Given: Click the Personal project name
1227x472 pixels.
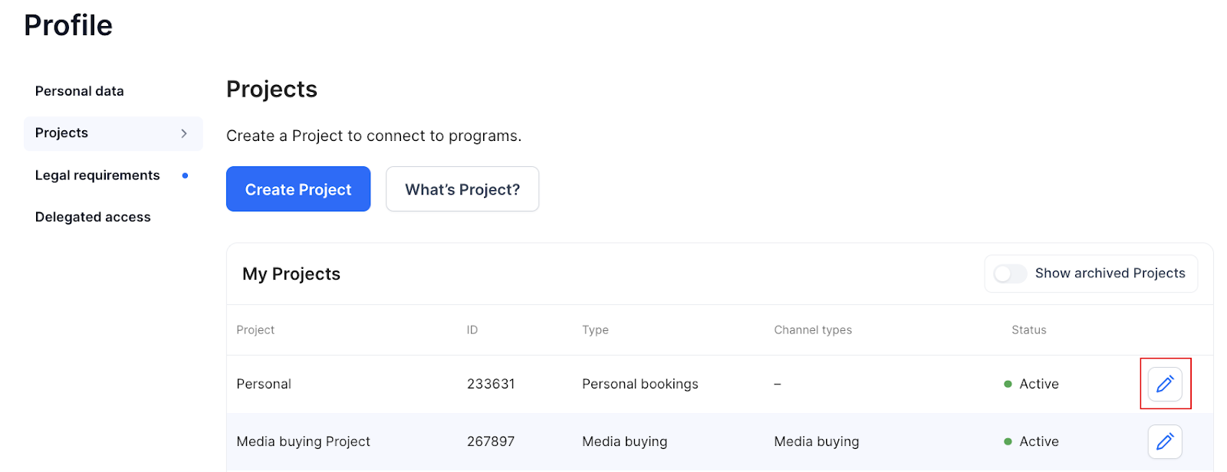Looking at the screenshot, I should coord(264,384).
